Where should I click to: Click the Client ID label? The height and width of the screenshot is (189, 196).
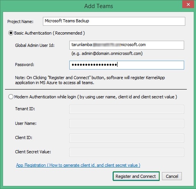coord(24,138)
